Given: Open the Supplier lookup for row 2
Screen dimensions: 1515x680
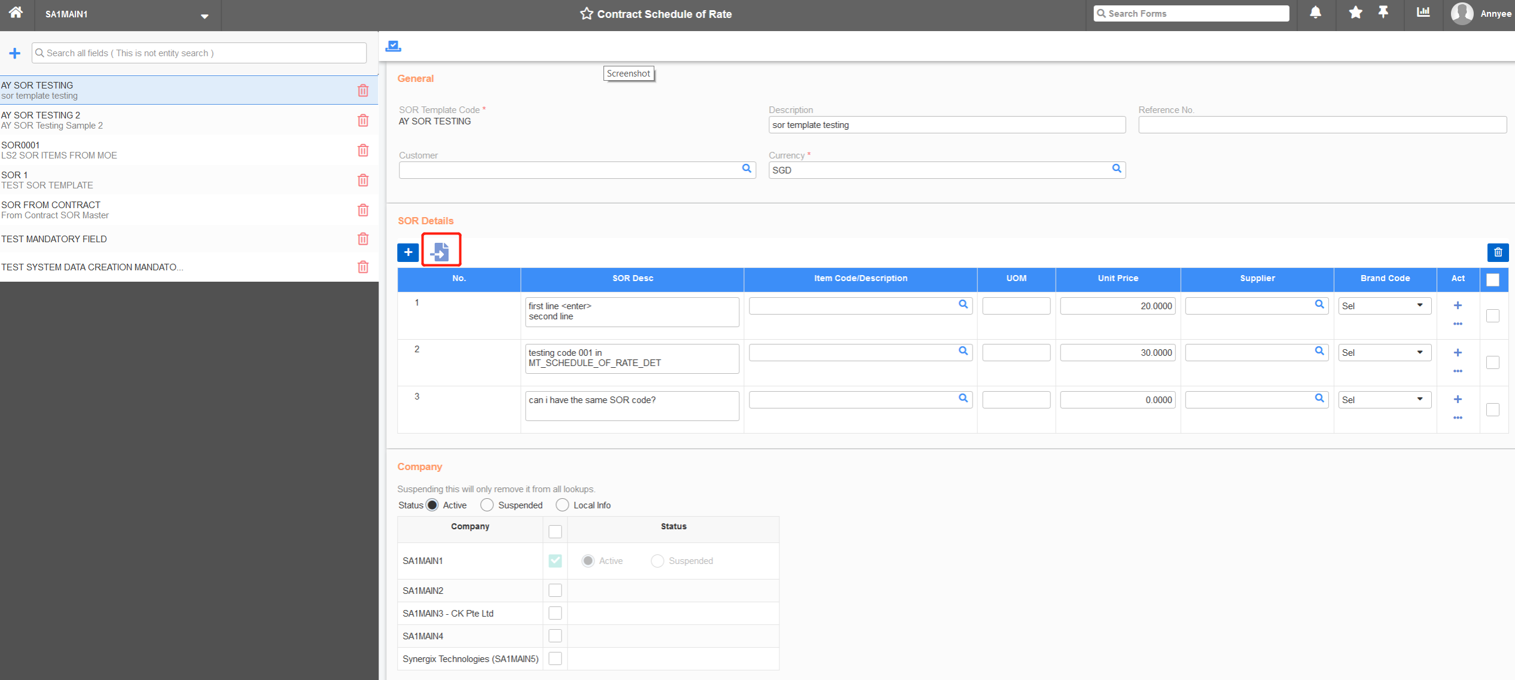Looking at the screenshot, I should tap(1319, 352).
